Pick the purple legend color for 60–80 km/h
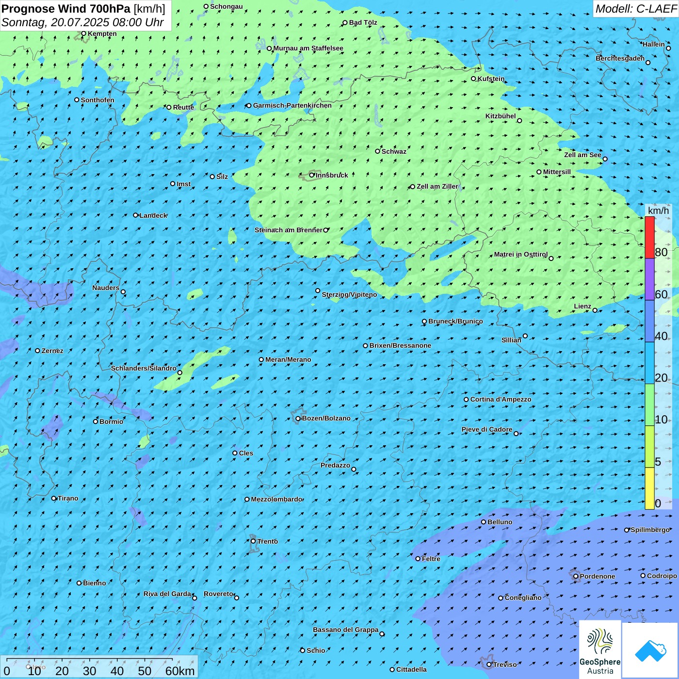679x679 pixels. click(649, 279)
